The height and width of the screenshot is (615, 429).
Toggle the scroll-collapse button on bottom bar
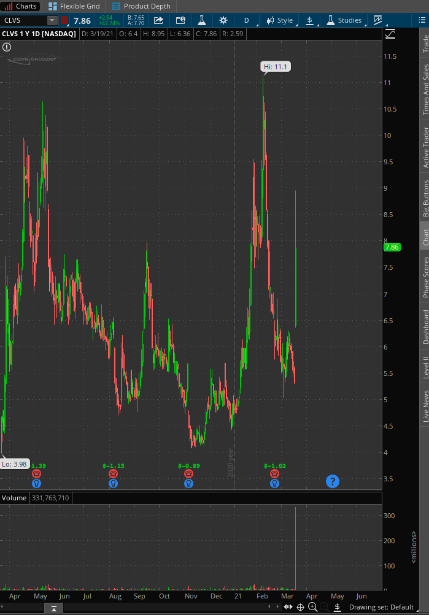point(54,608)
